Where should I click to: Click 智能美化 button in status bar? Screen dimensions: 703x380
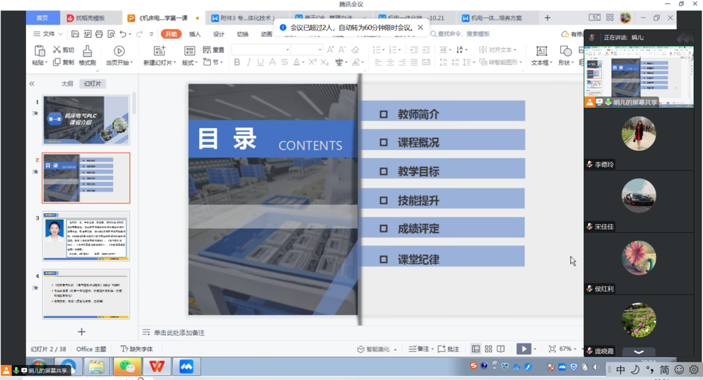point(377,349)
